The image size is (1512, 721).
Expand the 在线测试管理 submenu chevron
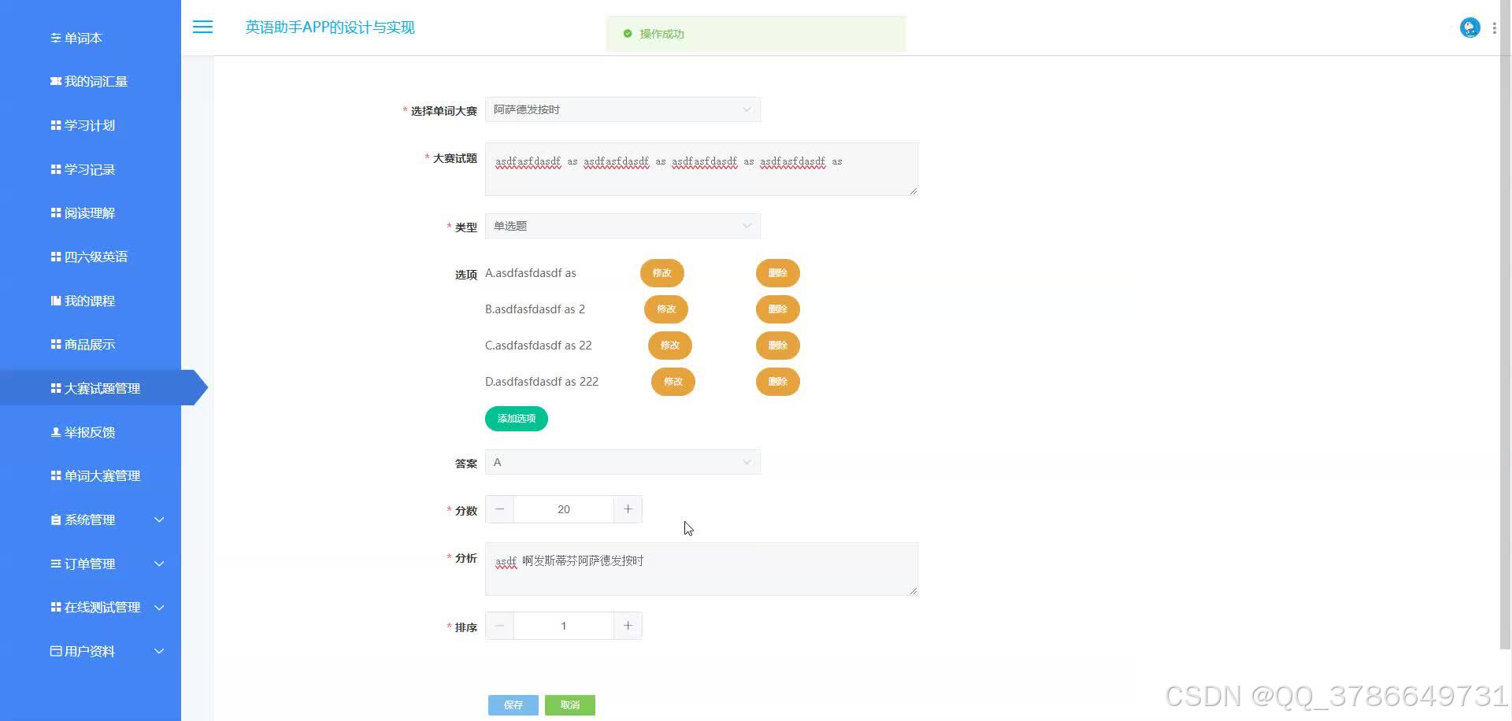(x=159, y=607)
